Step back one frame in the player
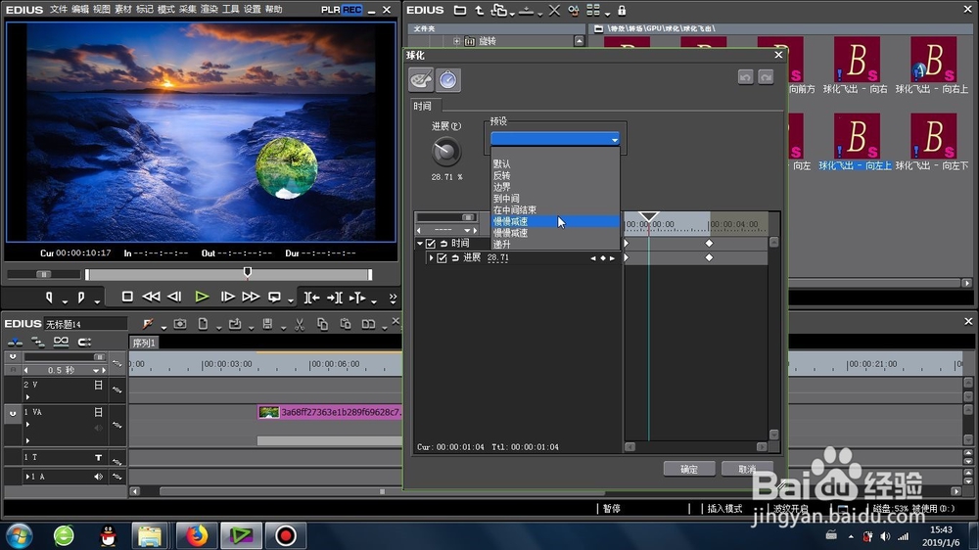The width and height of the screenshot is (979, 550). tap(175, 298)
